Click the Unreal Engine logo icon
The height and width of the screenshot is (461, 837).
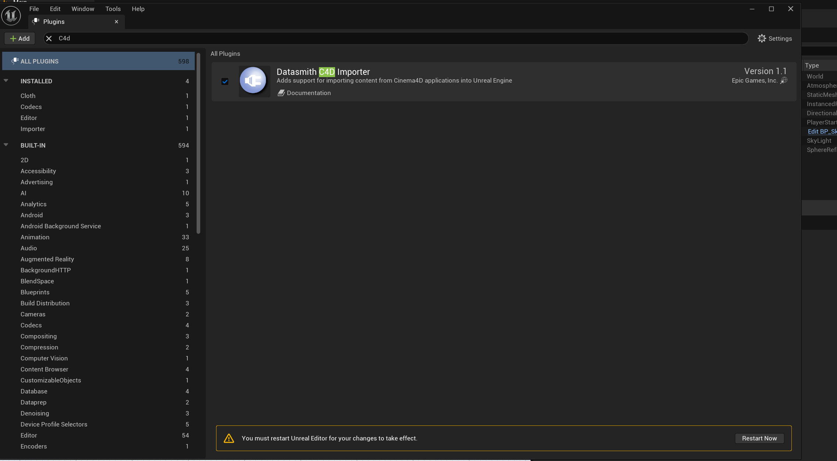[x=11, y=16]
